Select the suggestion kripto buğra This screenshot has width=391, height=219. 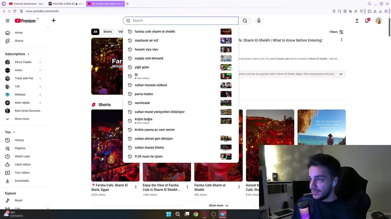pyautogui.click(x=181, y=121)
